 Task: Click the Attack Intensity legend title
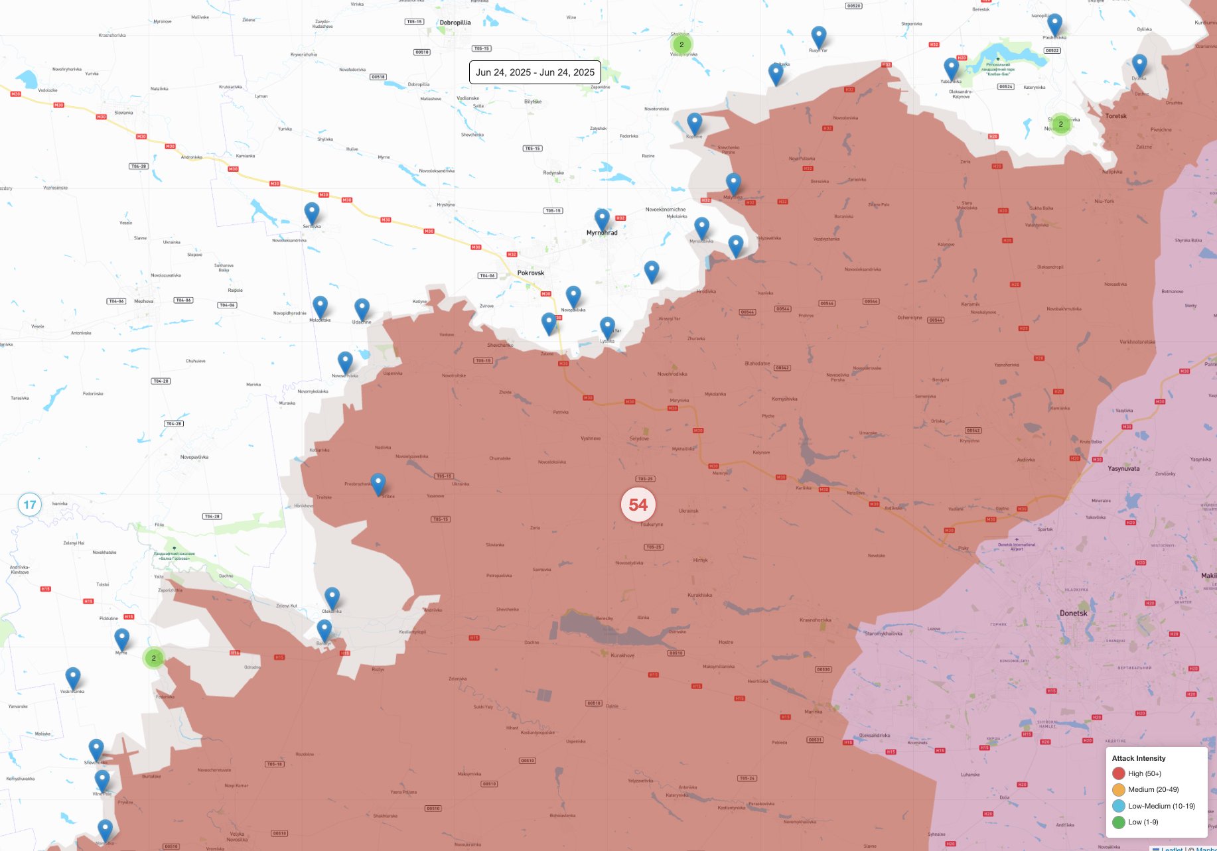[1139, 758]
